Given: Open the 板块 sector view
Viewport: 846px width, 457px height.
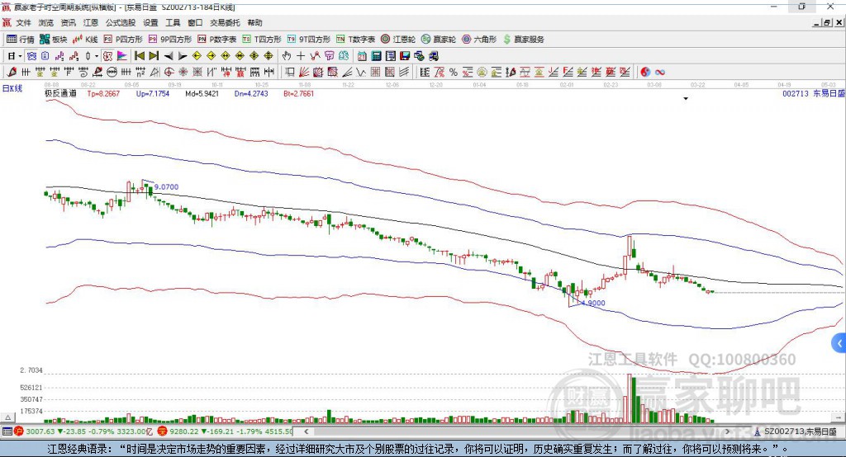Looking at the screenshot, I should point(54,40).
